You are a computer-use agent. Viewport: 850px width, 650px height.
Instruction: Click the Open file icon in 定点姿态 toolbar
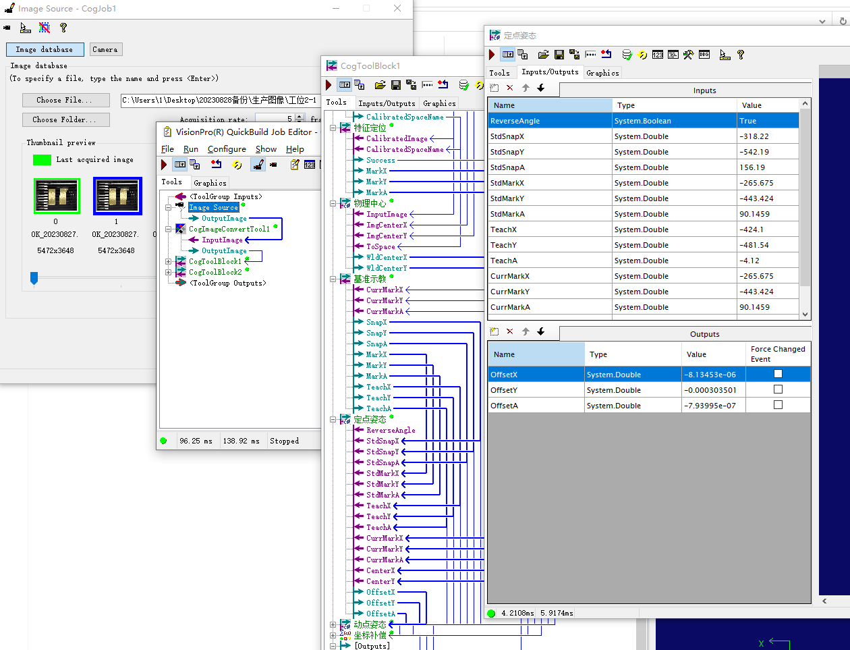(x=543, y=55)
